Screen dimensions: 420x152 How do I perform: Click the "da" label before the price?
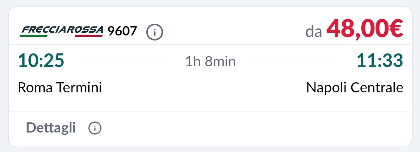(314, 32)
